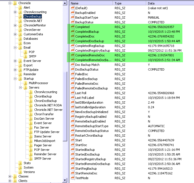194x183 pixels.
Task: Select the SMTP Server key
Action: coord(42,159)
